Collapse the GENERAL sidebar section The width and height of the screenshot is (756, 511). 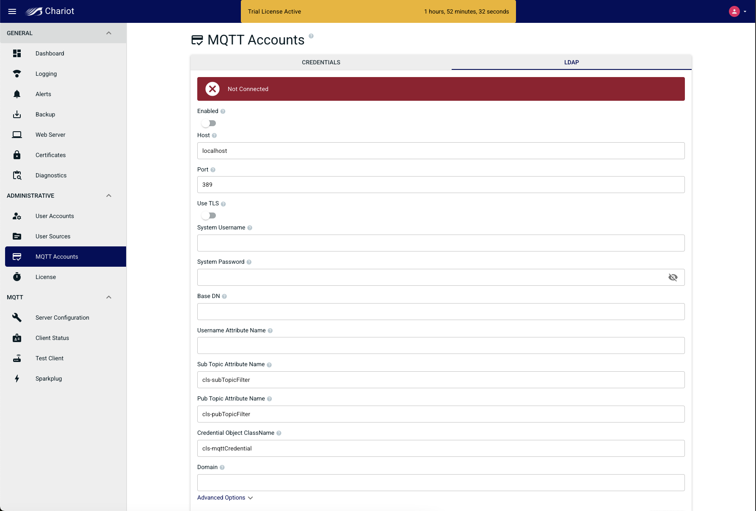[x=109, y=33]
